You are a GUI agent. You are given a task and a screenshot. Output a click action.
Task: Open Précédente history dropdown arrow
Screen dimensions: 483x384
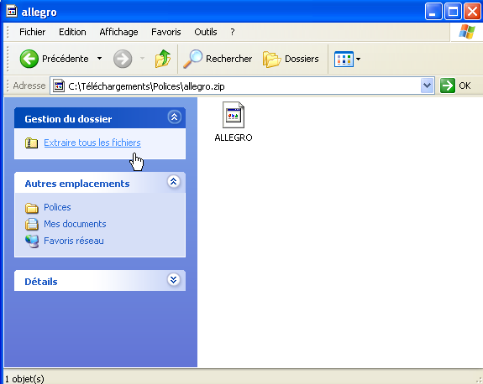tap(99, 59)
